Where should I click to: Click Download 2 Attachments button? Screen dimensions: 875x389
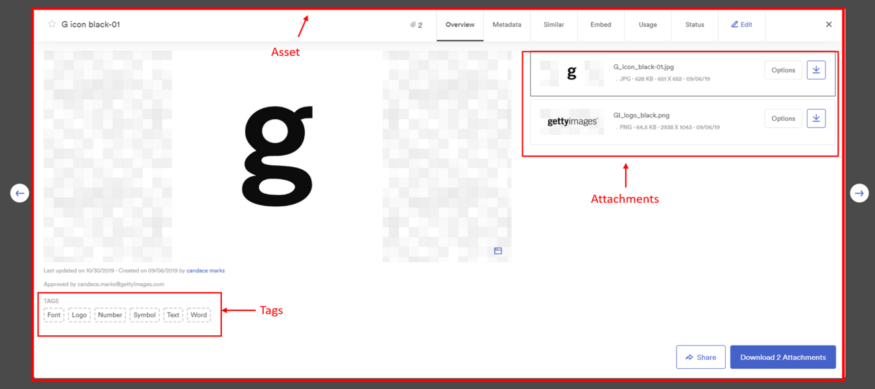tap(783, 357)
